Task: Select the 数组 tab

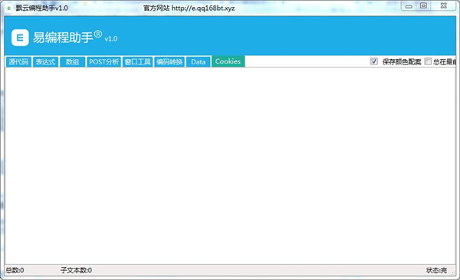Action: [x=73, y=62]
